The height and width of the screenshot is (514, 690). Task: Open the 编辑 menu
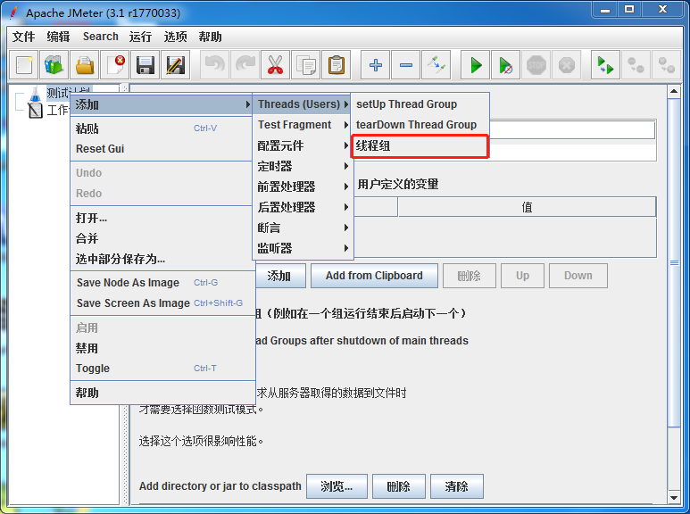tap(58, 37)
